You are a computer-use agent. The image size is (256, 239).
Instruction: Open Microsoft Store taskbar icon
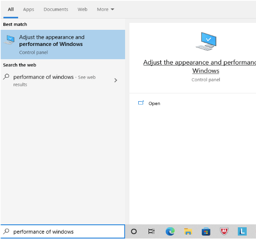(206, 232)
